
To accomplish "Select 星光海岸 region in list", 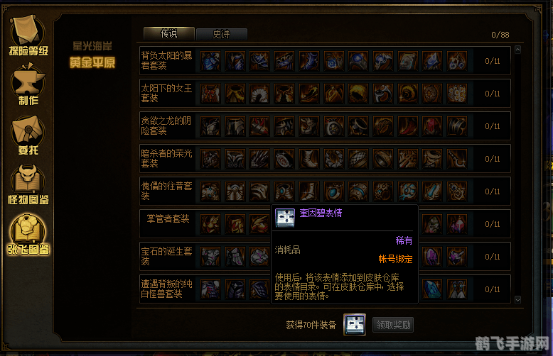I will pyautogui.click(x=92, y=46).
